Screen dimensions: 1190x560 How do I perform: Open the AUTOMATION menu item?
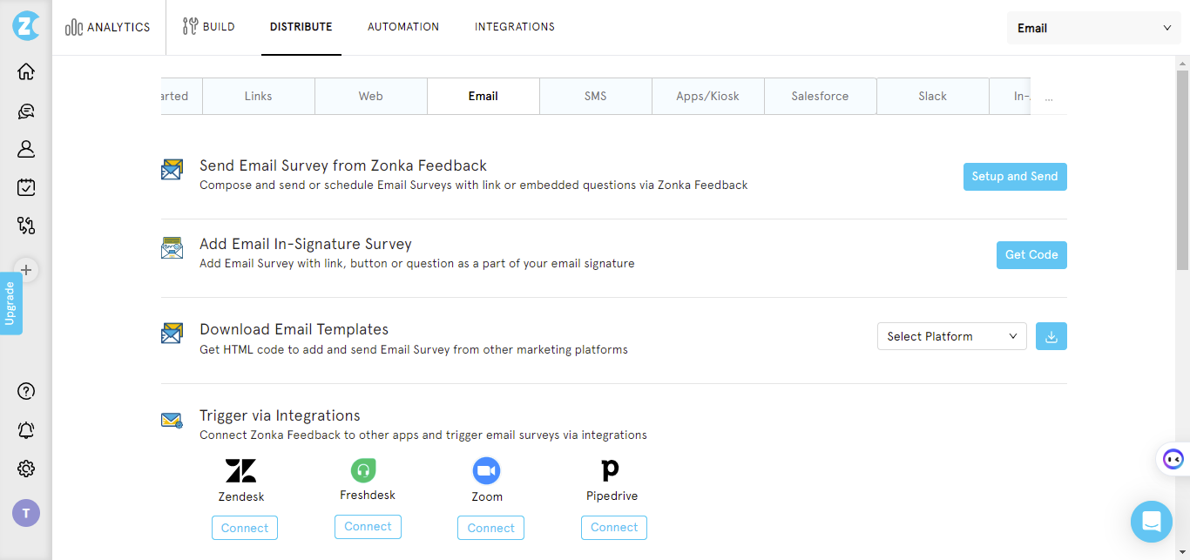402,26
